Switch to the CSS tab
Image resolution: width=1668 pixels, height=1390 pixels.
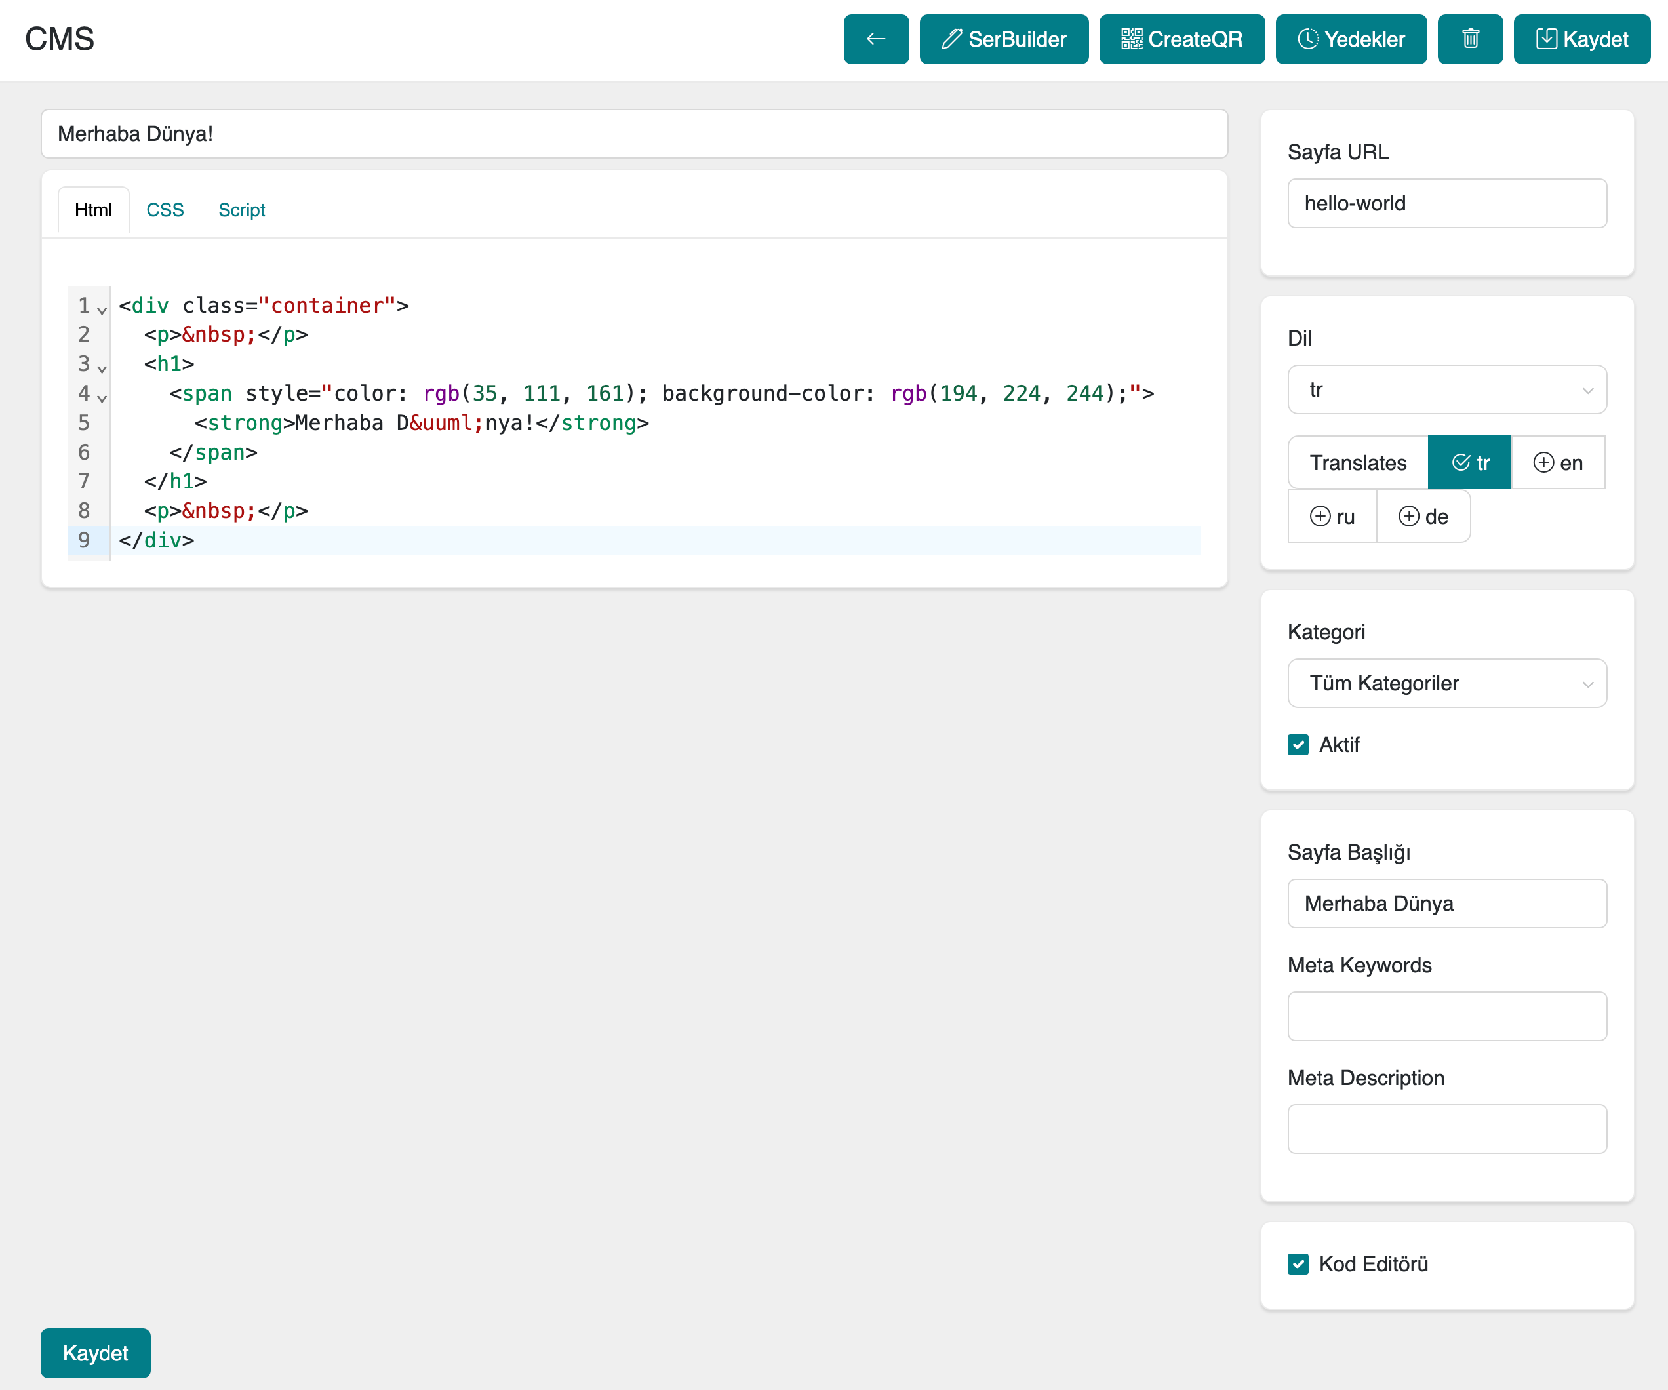click(x=165, y=210)
